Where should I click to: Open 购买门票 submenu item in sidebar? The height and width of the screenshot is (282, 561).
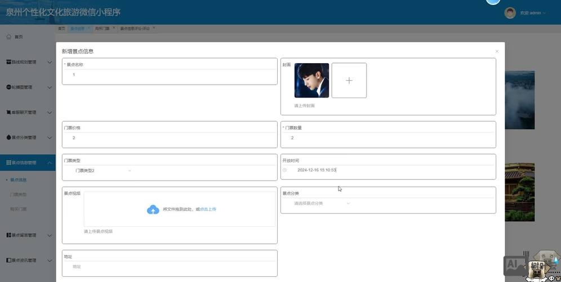(19, 209)
